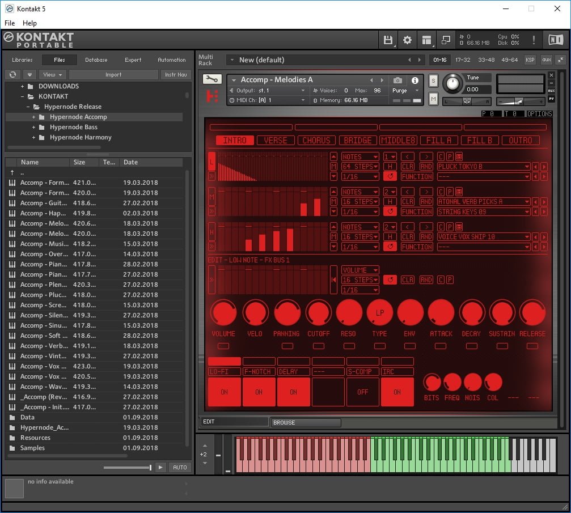The height and width of the screenshot is (513, 571).
Task: Open the File menu
Action: (10, 23)
